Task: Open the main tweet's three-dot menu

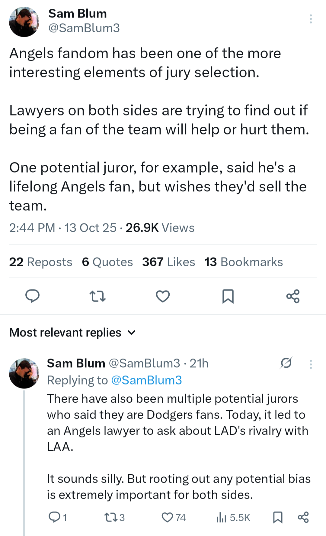Action: 311,19
